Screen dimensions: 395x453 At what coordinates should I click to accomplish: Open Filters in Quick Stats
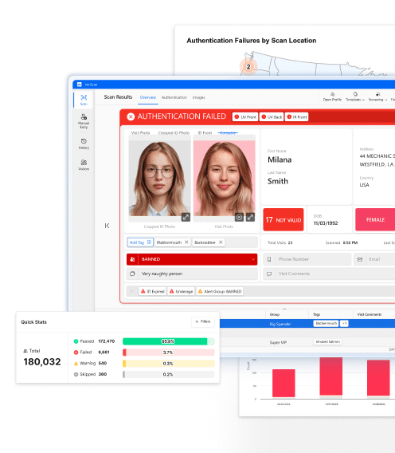[203, 321]
